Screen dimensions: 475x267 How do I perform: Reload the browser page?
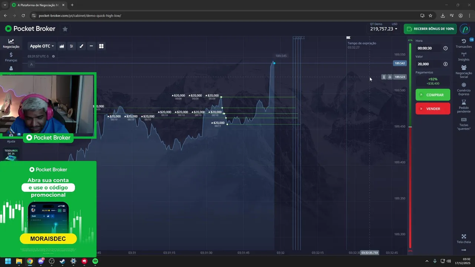(23, 16)
